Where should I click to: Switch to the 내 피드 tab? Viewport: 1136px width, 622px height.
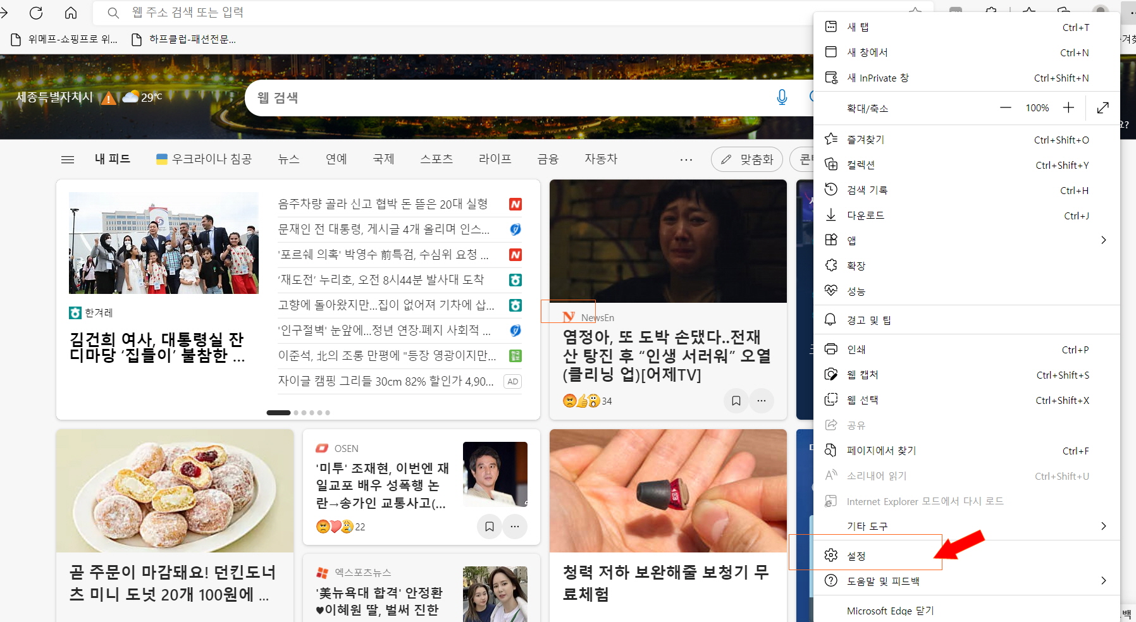point(113,159)
